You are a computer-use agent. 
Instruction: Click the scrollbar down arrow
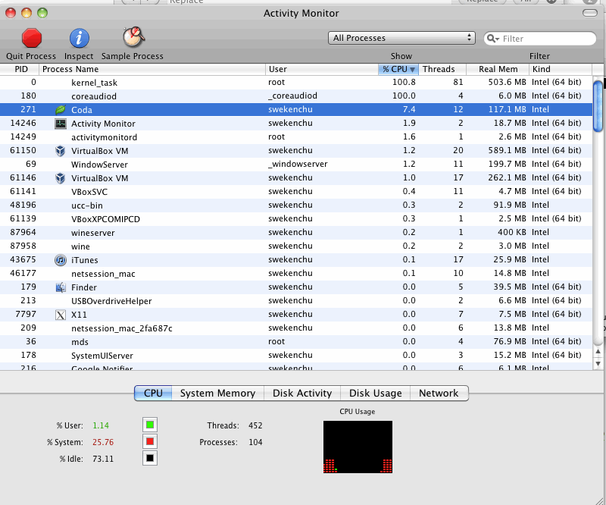click(598, 364)
